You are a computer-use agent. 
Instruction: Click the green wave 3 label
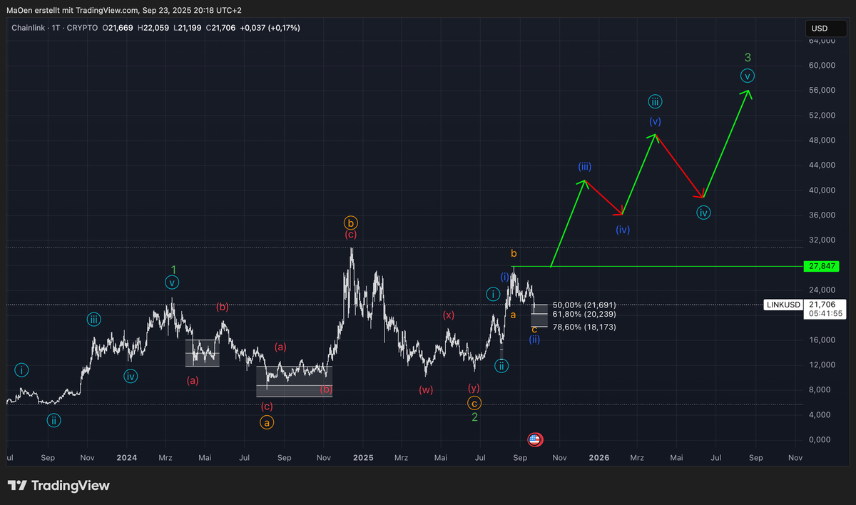747,58
